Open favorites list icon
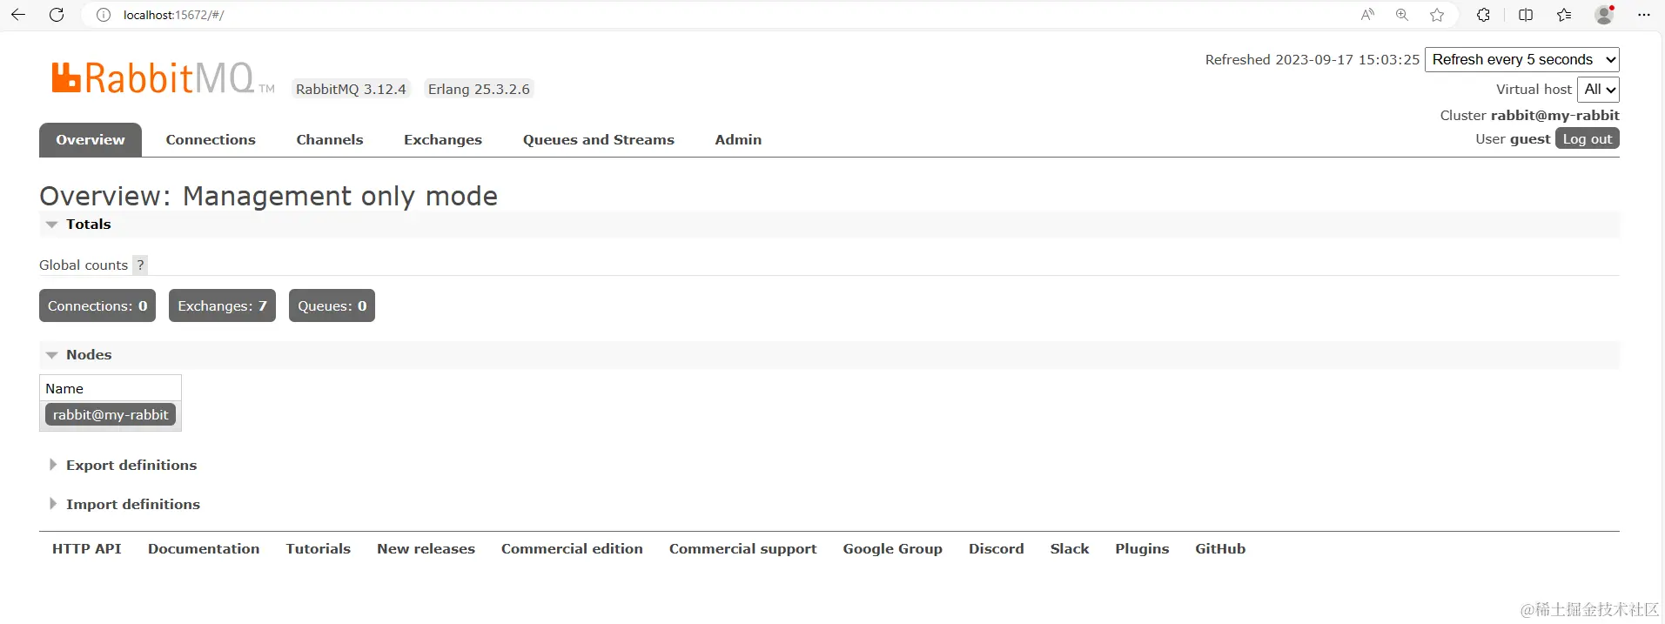This screenshot has width=1665, height=624. 1564,15
